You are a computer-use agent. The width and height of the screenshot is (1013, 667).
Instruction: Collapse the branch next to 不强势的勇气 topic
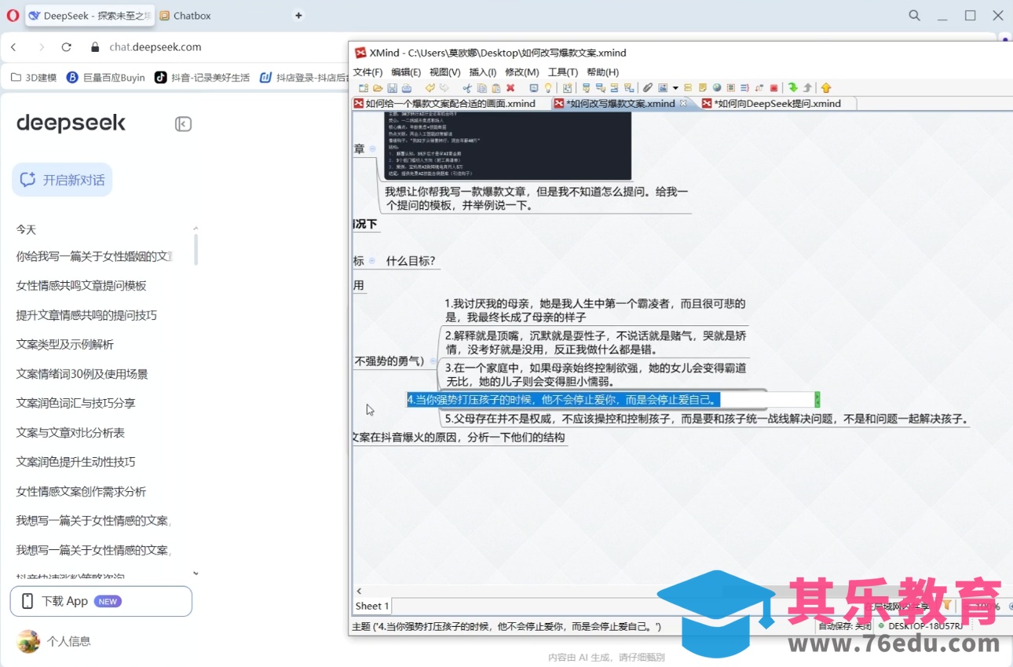coord(433,361)
